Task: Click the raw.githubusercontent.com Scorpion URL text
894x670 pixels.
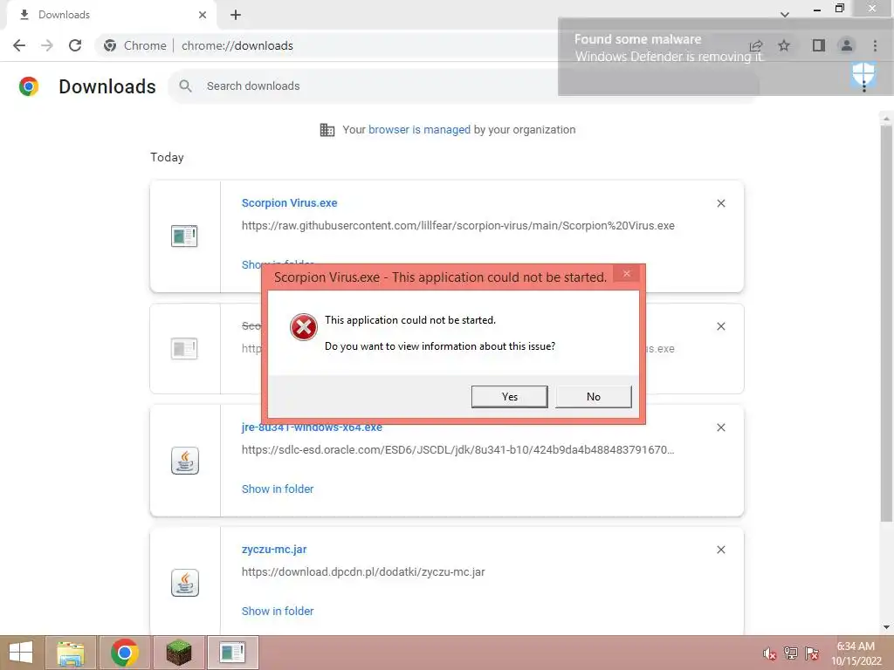Action: click(457, 226)
